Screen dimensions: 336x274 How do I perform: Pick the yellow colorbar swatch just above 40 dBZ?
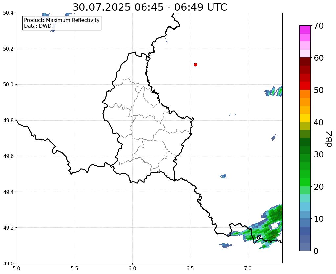(x=305, y=118)
